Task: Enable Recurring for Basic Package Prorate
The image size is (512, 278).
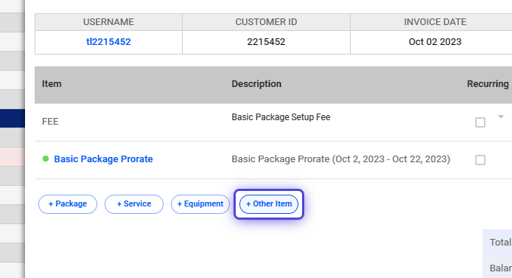Action: tap(480, 160)
